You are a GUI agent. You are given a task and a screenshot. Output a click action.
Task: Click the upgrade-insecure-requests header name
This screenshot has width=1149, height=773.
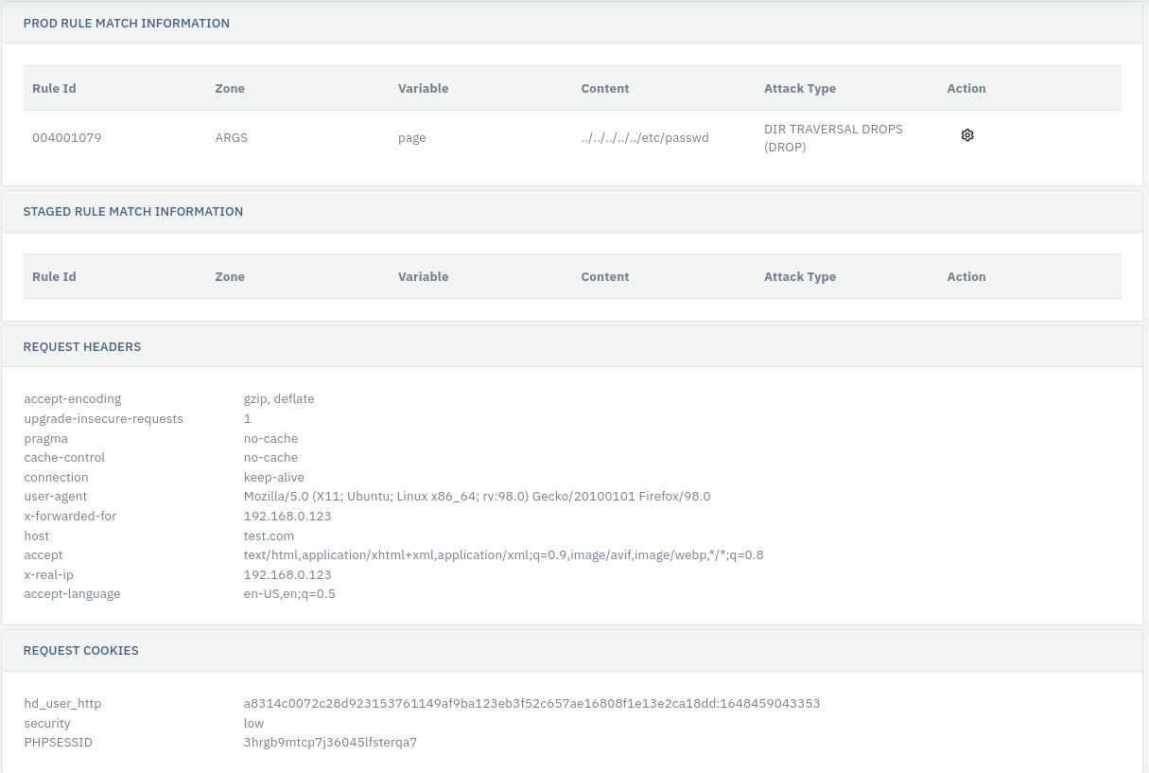click(x=104, y=419)
